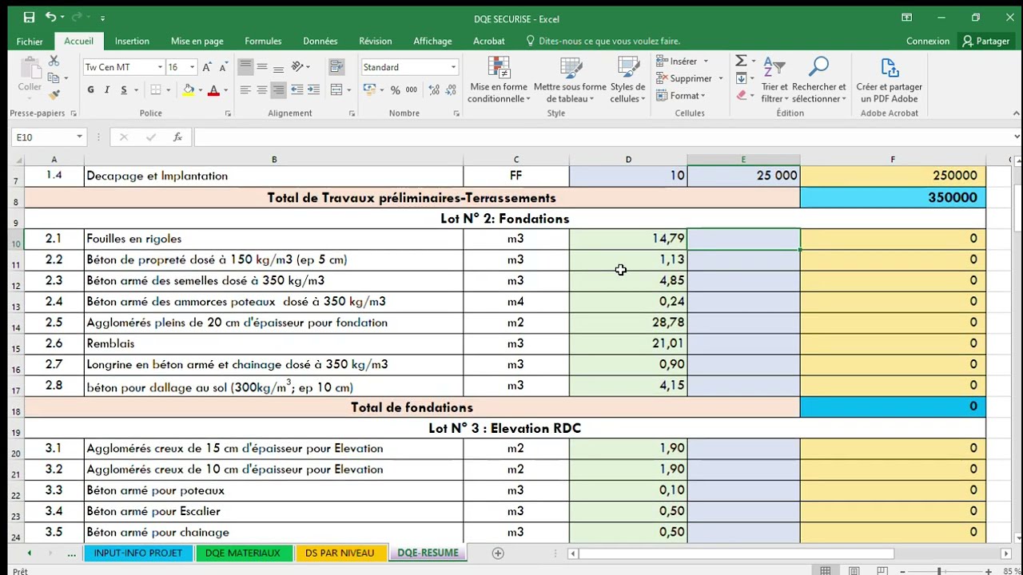Click the zoom slider in status bar
The height and width of the screenshot is (575, 1023).
(x=939, y=571)
